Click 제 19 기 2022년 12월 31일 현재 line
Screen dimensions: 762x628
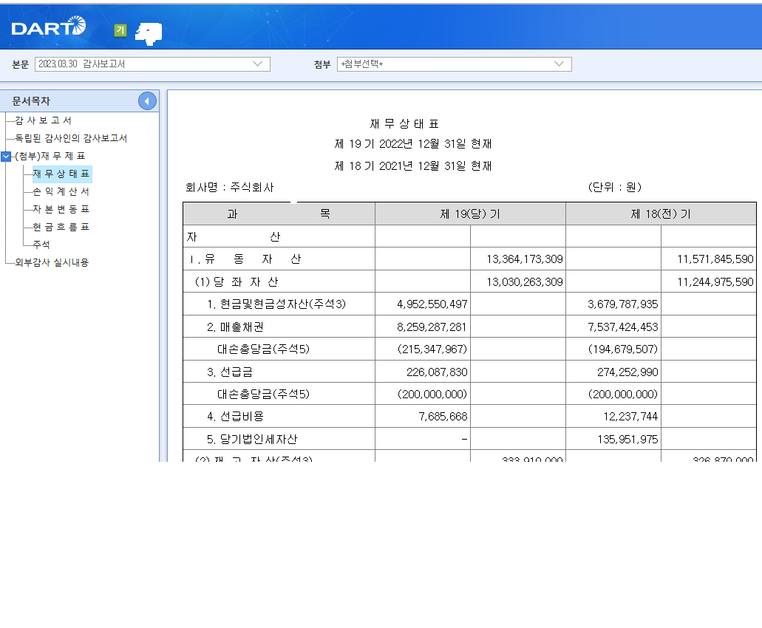(x=413, y=144)
